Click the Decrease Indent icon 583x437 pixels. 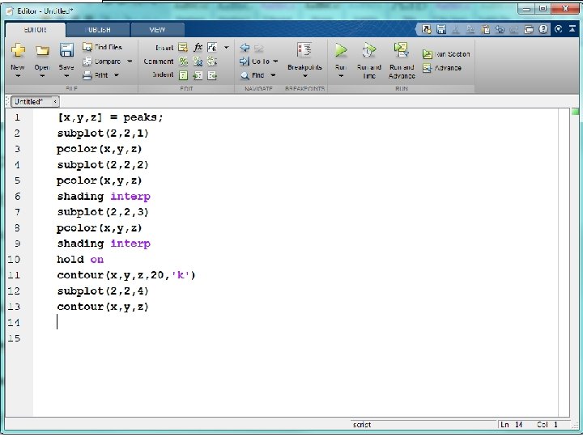tap(212, 75)
